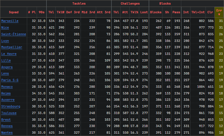
Task: Sort by Tkl% column header
Action: [134, 12]
